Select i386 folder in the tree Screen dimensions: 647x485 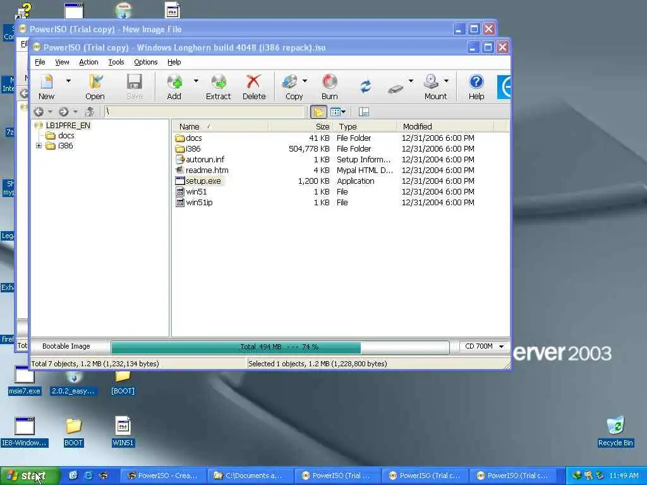coord(65,146)
